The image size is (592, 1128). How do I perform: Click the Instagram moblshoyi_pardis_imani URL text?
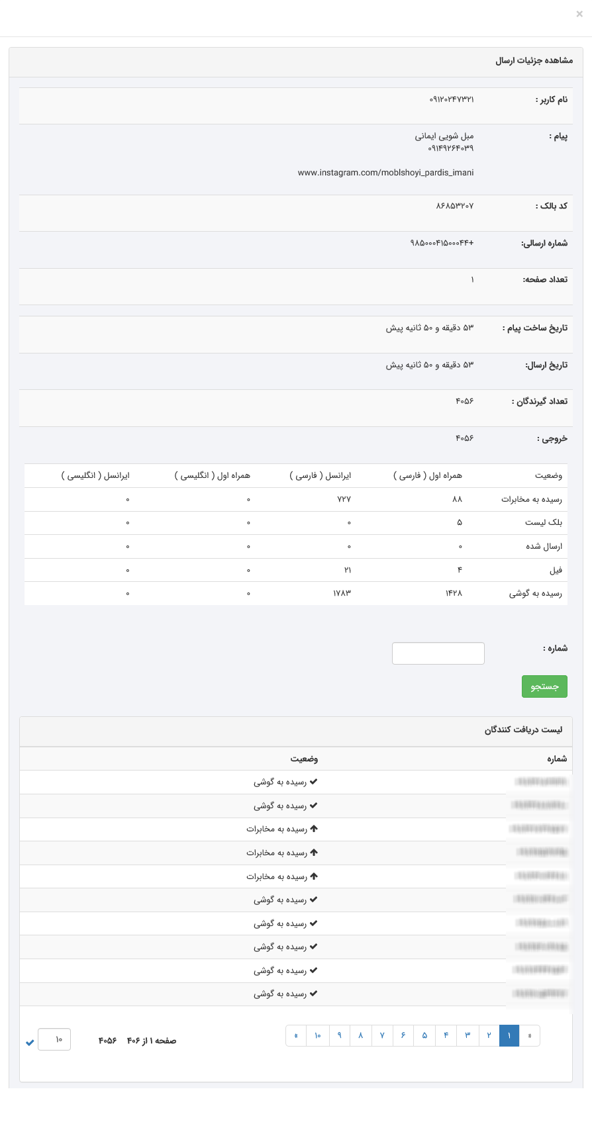point(385,173)
